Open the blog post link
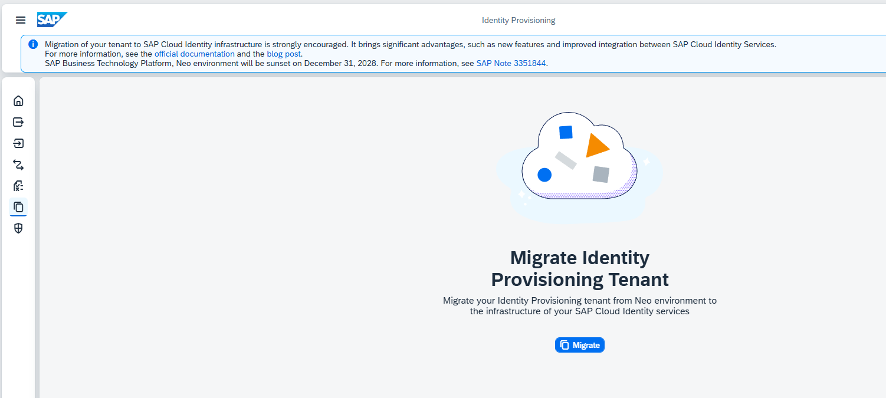 pos(284,54)
